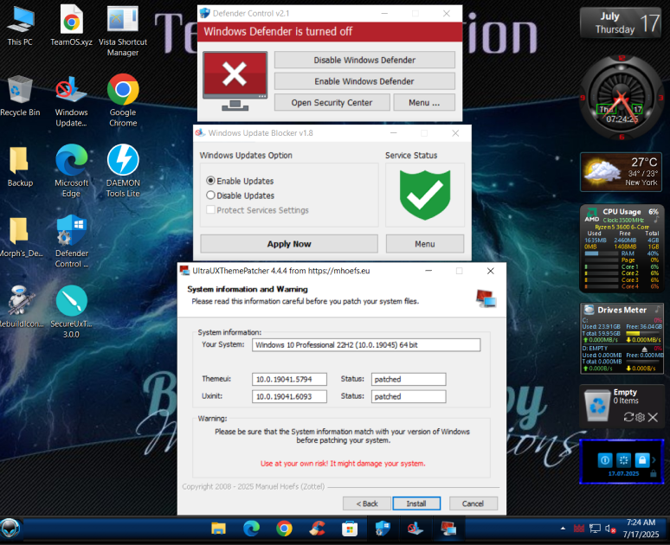Open the Recycle Bin desktop icon
Screen dimensions: 670x545
coord(20,96)
